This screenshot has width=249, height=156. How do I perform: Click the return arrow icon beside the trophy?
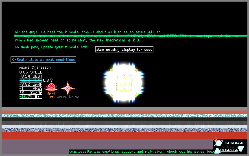click(x=40, y=96)
